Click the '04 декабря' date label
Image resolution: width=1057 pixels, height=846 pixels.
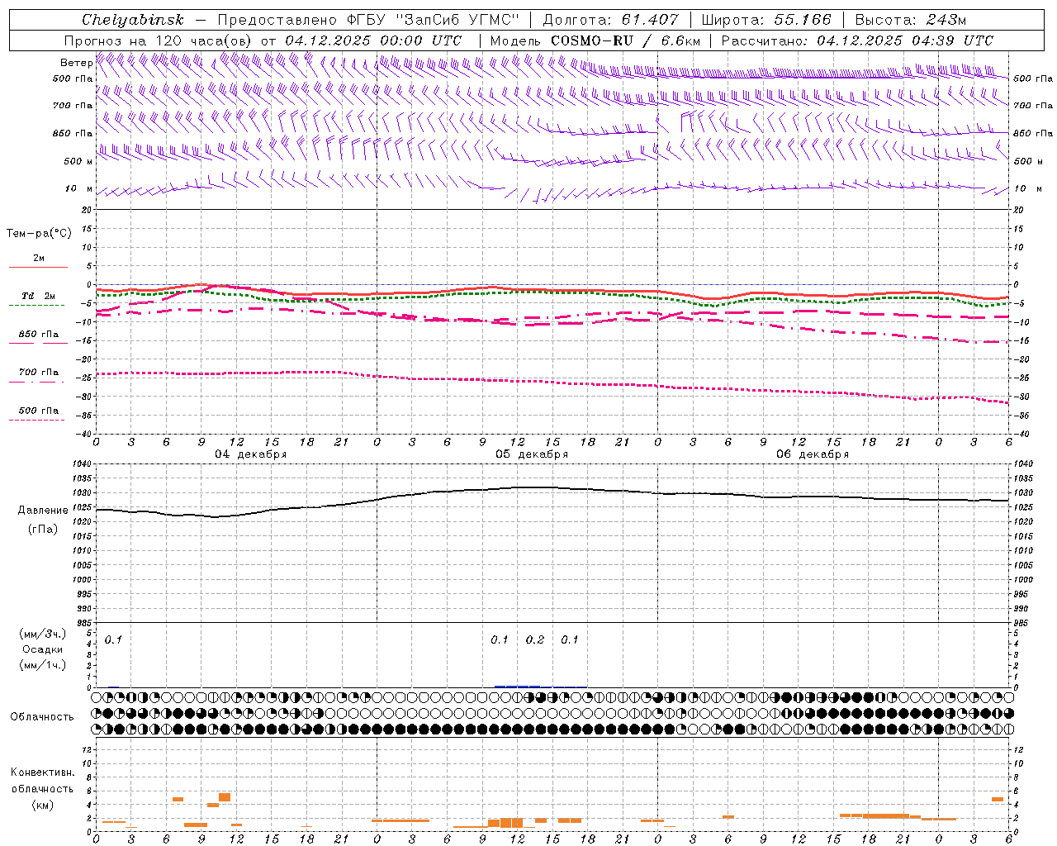click(x=251, y=454)
